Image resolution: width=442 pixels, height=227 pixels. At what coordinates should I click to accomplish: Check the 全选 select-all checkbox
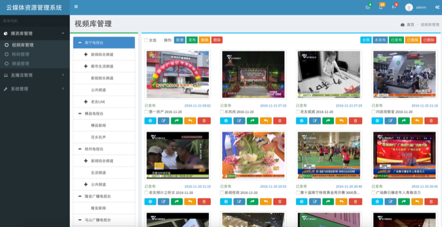pyautogui.click(x=146, y=40)
